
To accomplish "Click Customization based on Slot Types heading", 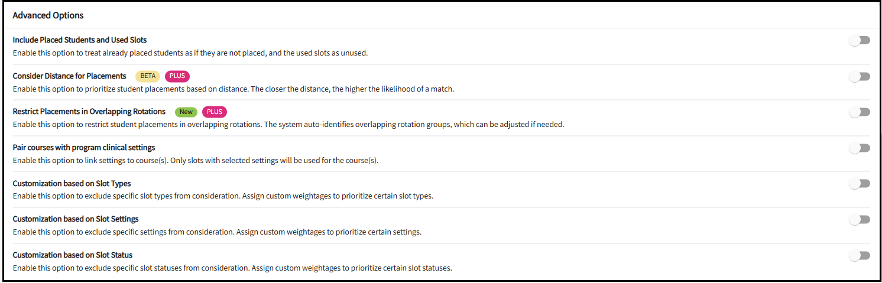I will 72,183.
